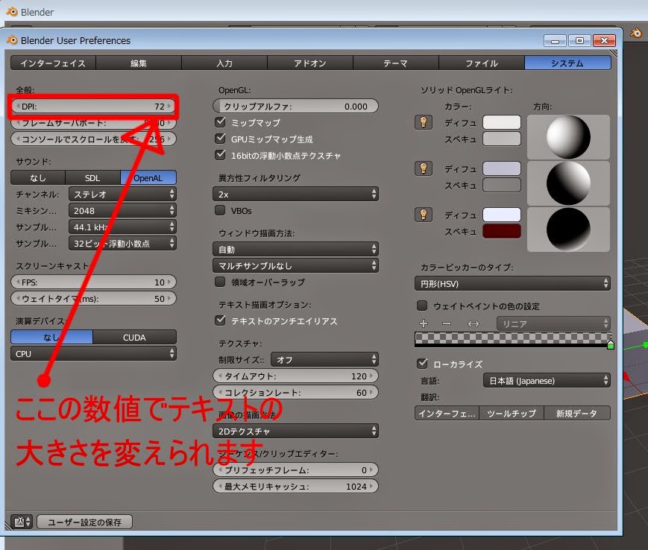
Task: Toggle the ミップマップ checkbox
Action: coord(220,122)
